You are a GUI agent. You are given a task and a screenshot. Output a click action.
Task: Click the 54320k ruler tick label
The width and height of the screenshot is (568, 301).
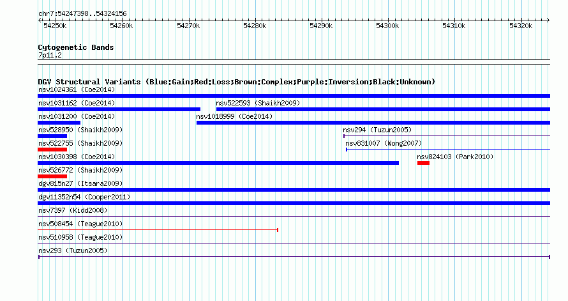pyautogui.click(x=521, y=26)
